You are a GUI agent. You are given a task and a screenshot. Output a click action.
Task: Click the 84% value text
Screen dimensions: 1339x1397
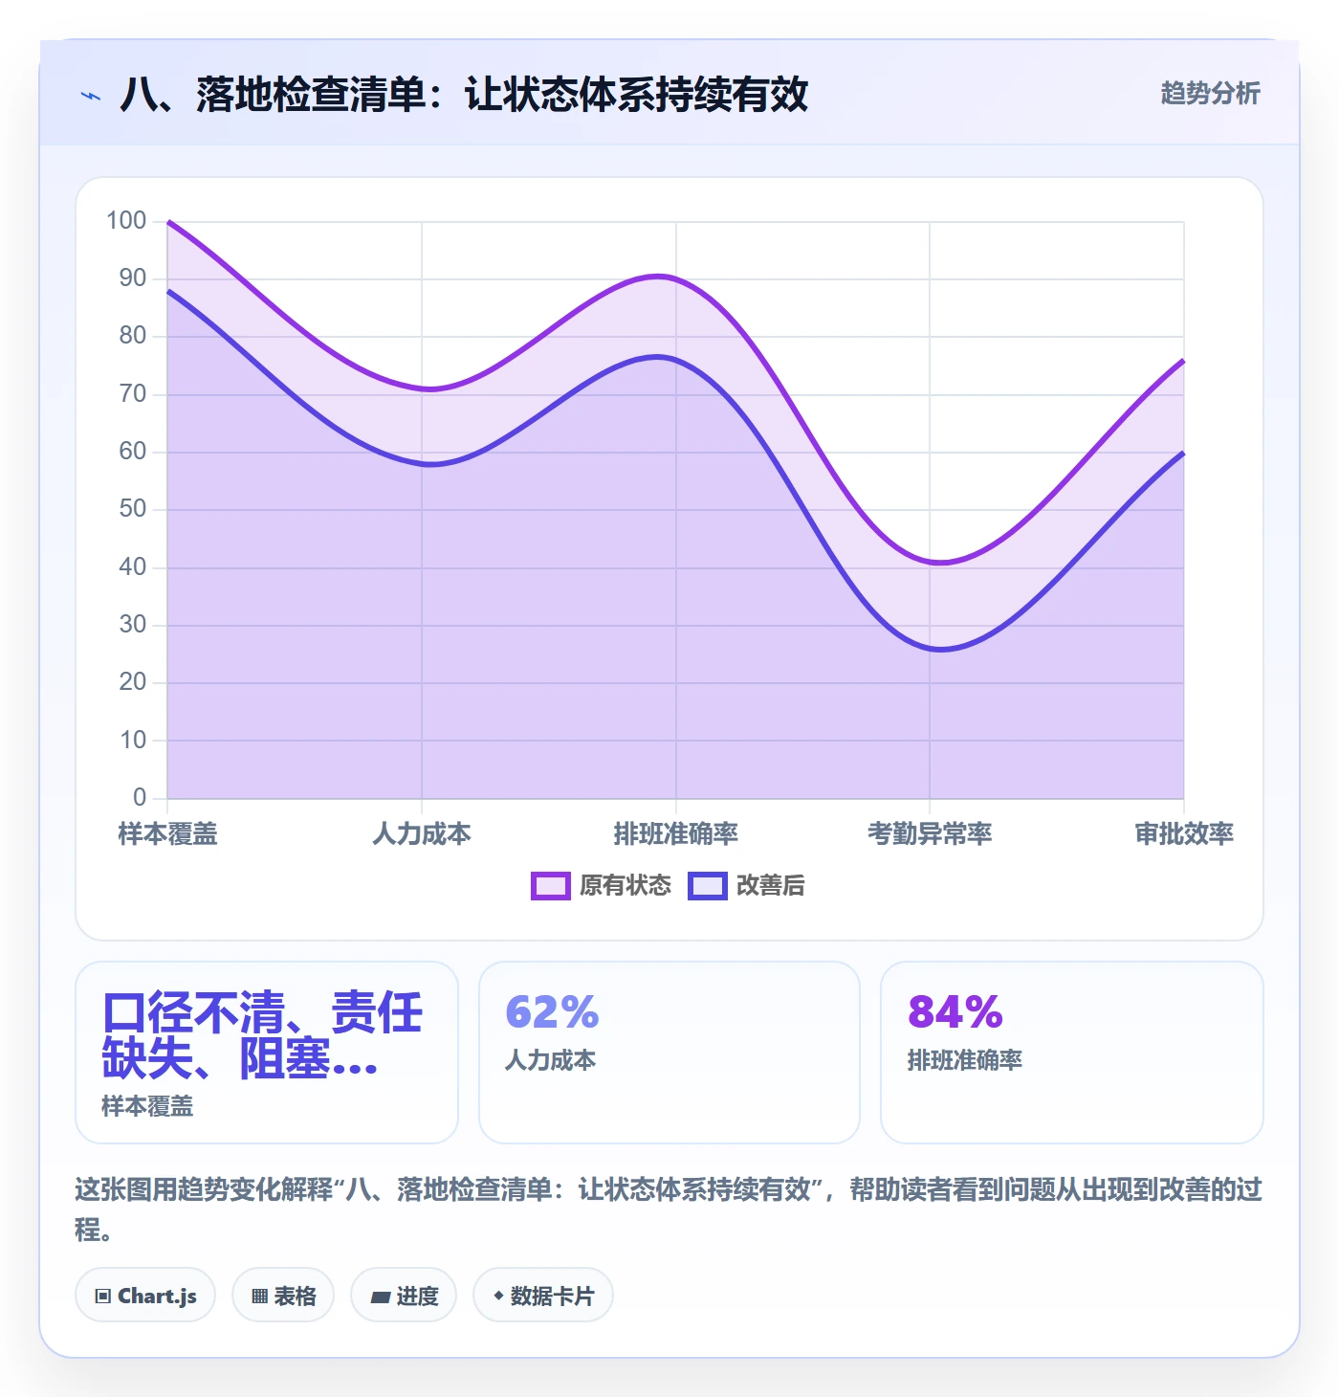point(955,1012)
